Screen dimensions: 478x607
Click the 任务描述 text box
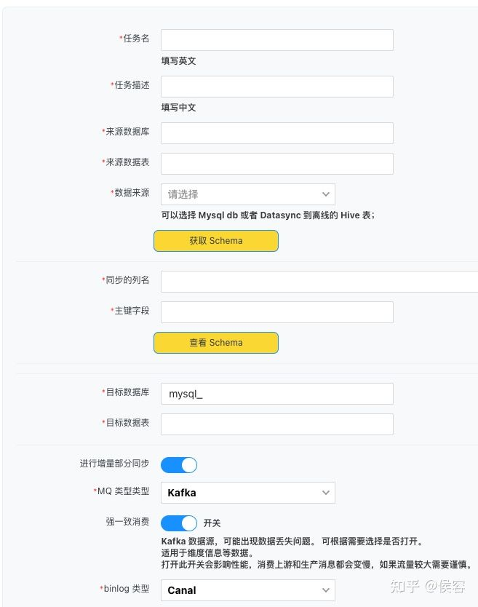[x=277, y=87]
